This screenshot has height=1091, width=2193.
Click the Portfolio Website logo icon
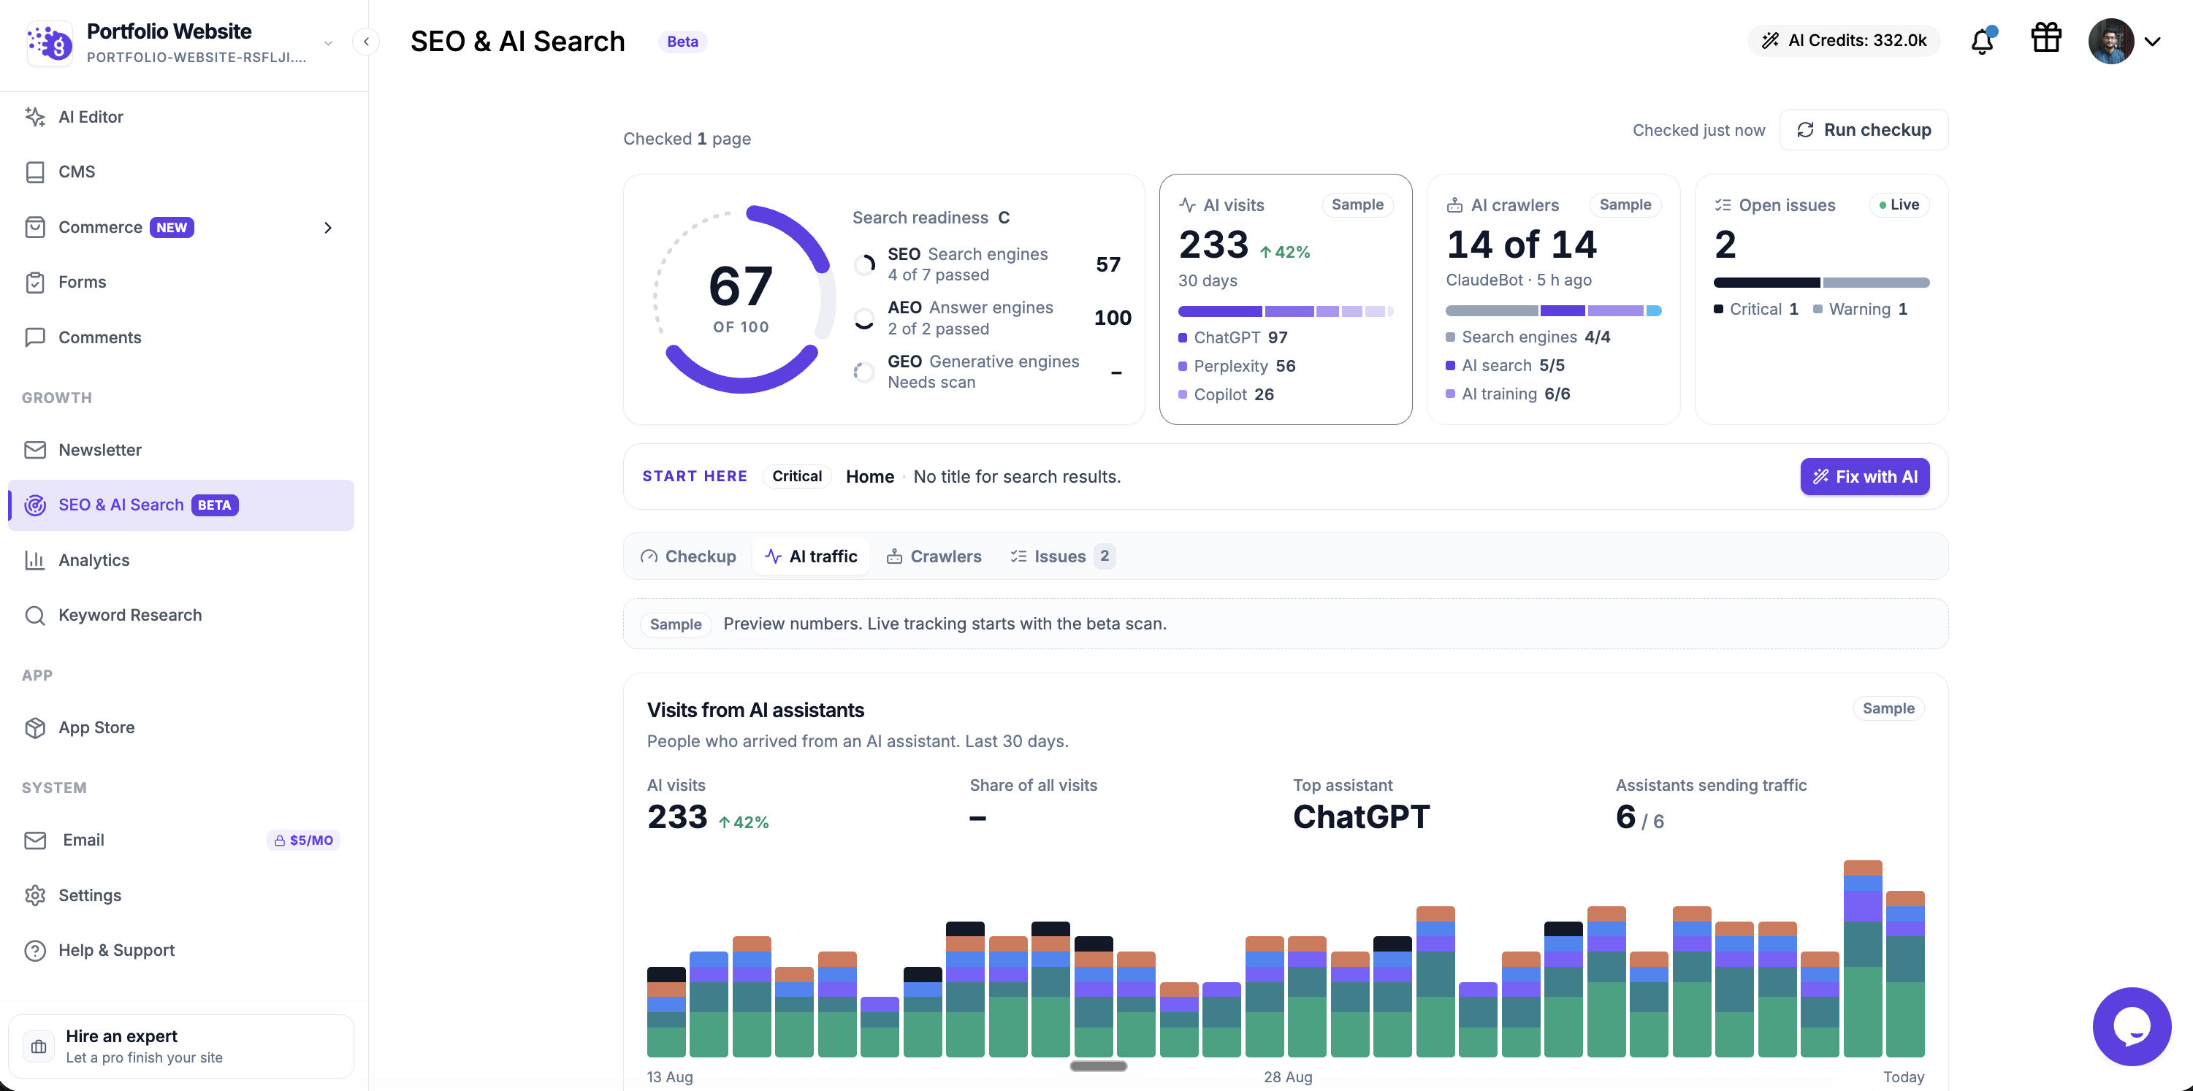(x=50, y=42)
